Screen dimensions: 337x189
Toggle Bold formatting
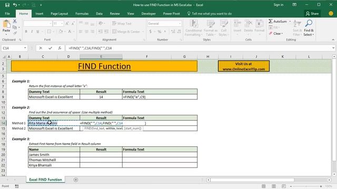click(x=26, y=31)
